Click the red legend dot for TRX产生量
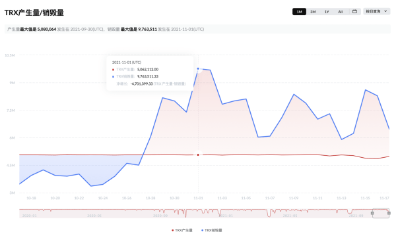396x240 pixels. [172, 230]
